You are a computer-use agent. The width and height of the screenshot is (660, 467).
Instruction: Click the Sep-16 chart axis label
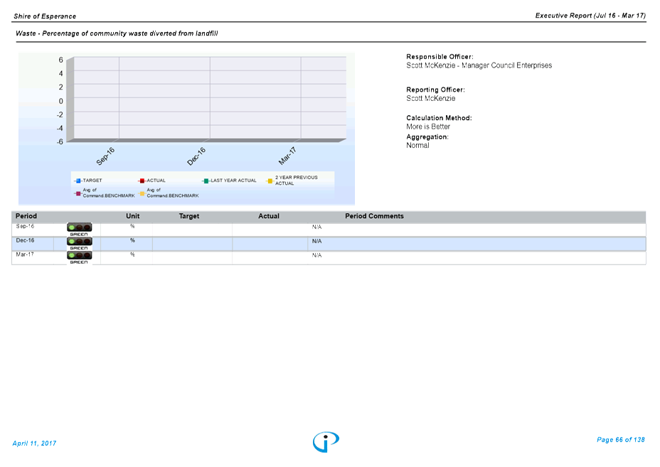[105, 156]
